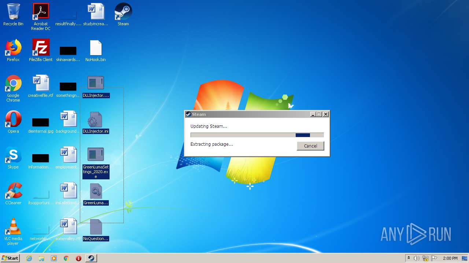This screenshot has width=469, height=263.
Task: Cancel the Steam update
Action: 310,146
